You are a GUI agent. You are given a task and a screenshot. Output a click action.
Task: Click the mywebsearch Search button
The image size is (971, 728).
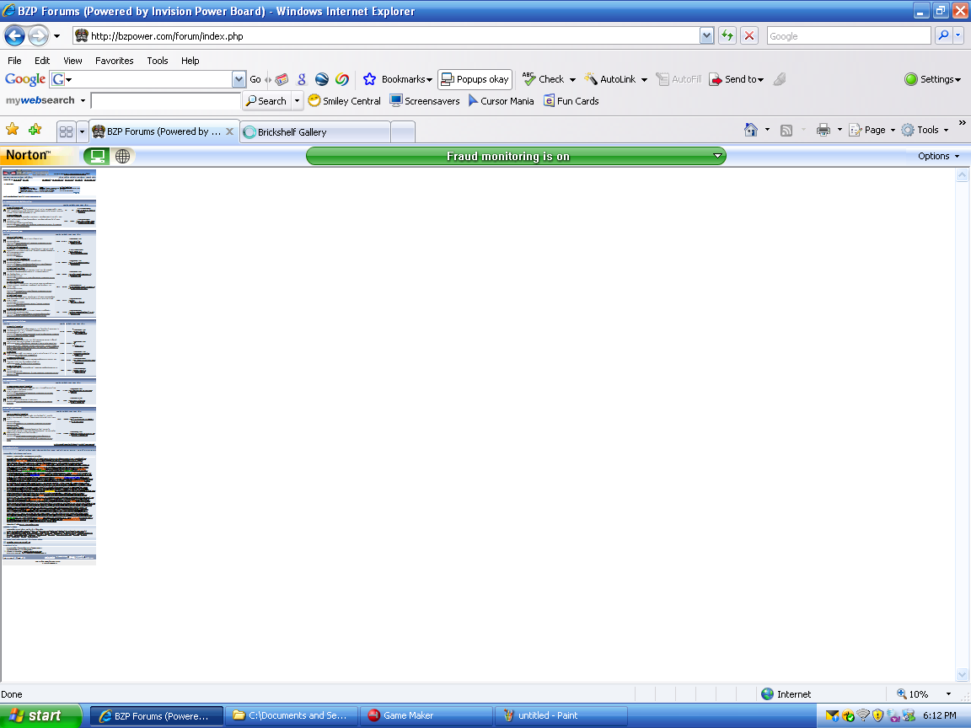[x=266, y=100]
